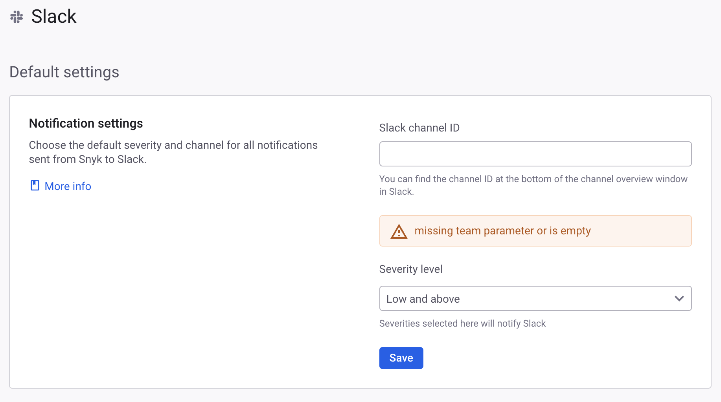Screen dimensions: 721x402
Task: Click the Slack page title text
Action: 53,16
